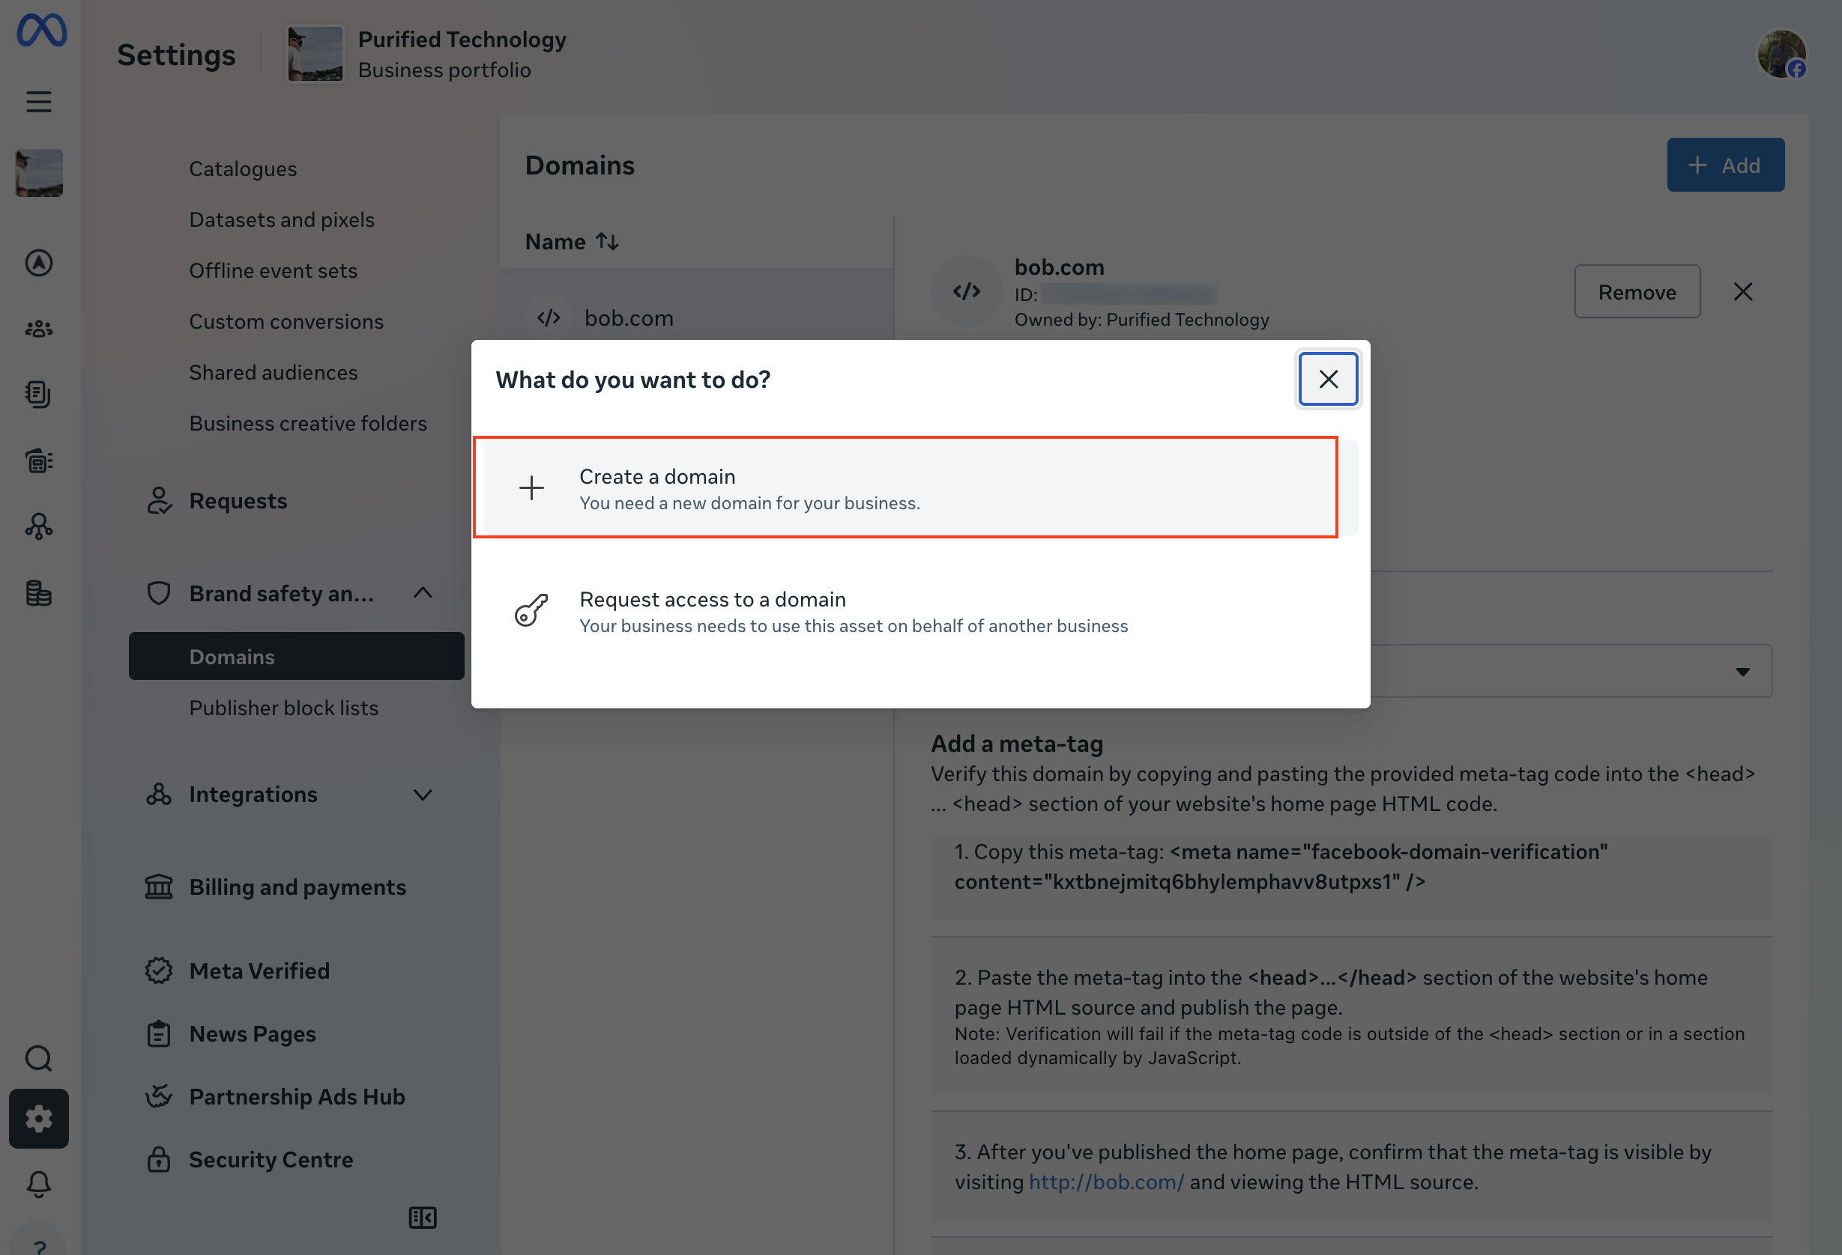Viewport: 1842px width, 1255px height.
Task: Open the Meta logo home icon
Action: tap(41, 31)
